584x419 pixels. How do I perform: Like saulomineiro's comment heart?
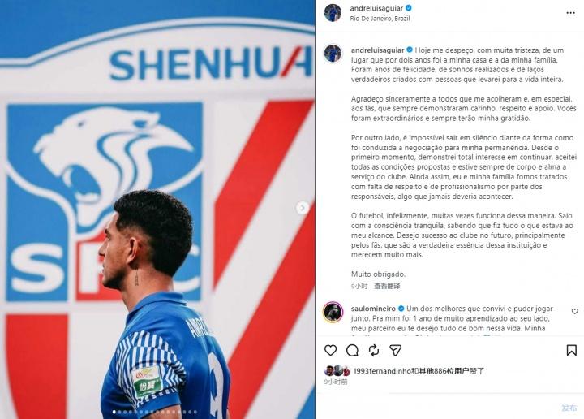coord(575,311)
